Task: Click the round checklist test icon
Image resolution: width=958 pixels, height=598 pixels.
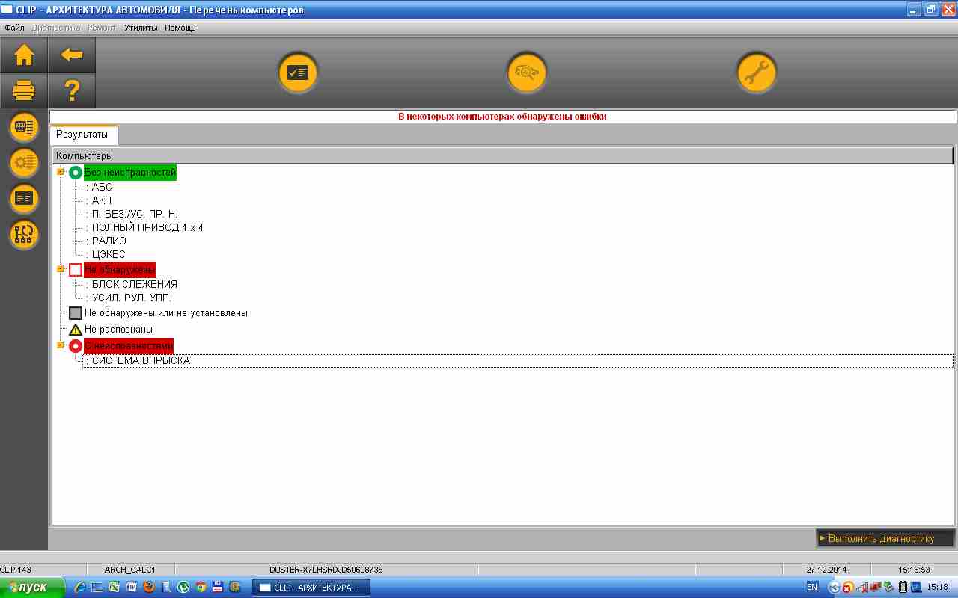Action: coord(299,73)
